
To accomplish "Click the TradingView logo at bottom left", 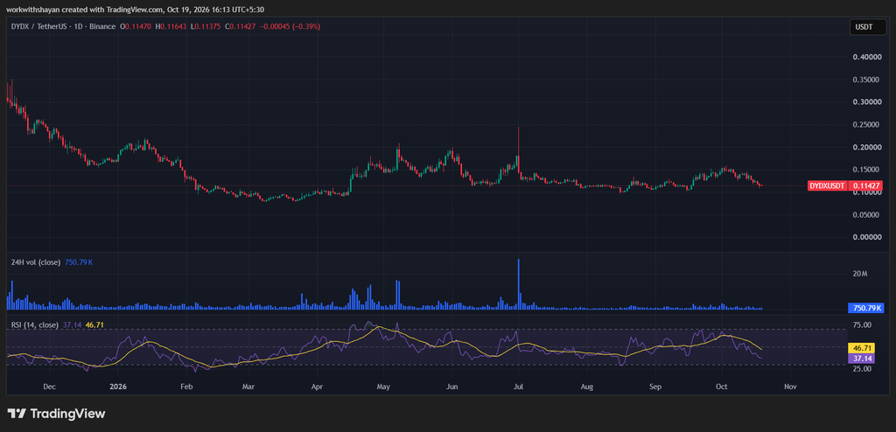I will point(56,414).
